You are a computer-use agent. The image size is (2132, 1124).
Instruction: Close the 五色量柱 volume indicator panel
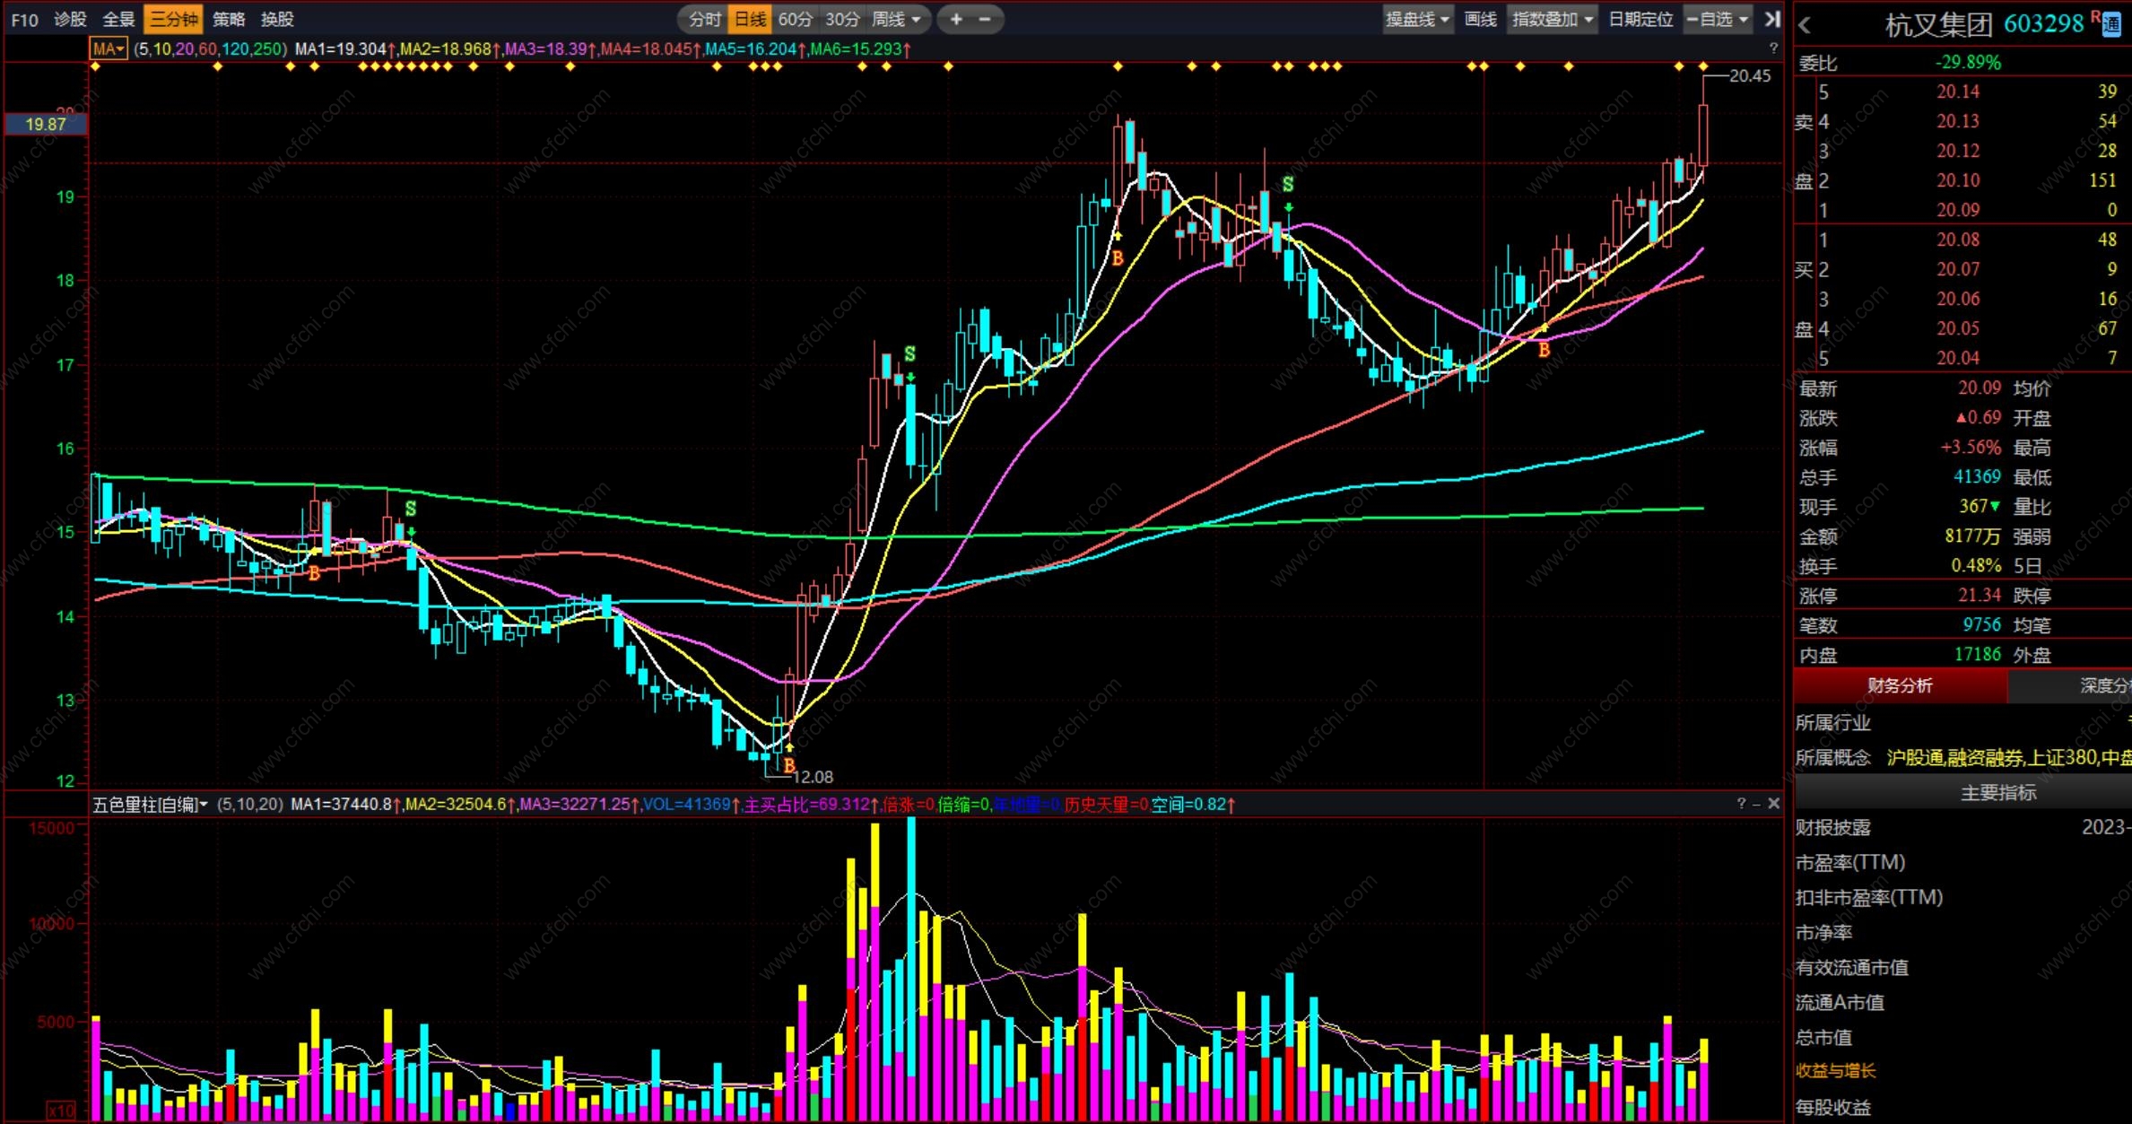pyautogui.click(x=1773, y=804)
